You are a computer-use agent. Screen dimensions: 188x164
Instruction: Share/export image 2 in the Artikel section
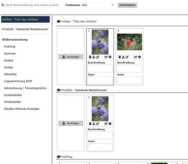pyautogui.click(x=136, y=57)
